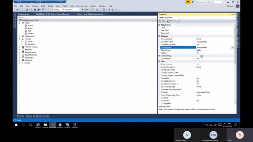The width and height of the screenshot is (253, 142).
Task: Select the Gender field
Action: coord(30,34)
